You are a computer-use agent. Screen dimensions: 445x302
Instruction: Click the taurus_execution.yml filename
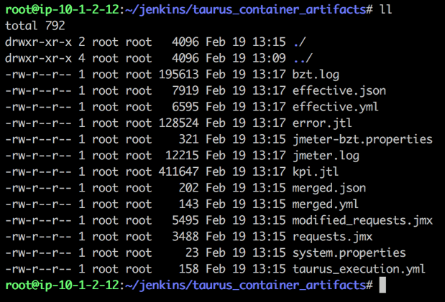(359, 269)
